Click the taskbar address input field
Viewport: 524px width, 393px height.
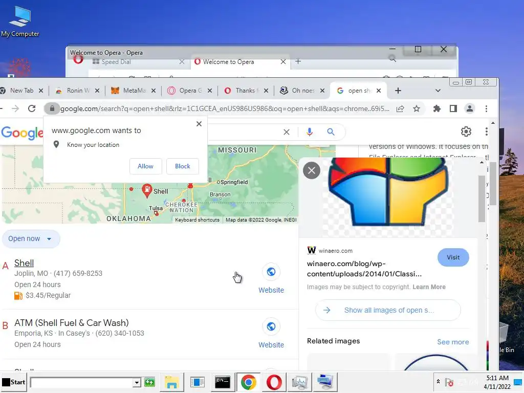click(x=81, y=383)
